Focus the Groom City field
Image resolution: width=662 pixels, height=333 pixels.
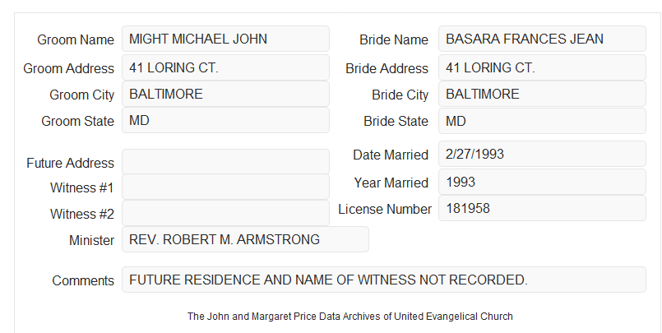point(225,94)
